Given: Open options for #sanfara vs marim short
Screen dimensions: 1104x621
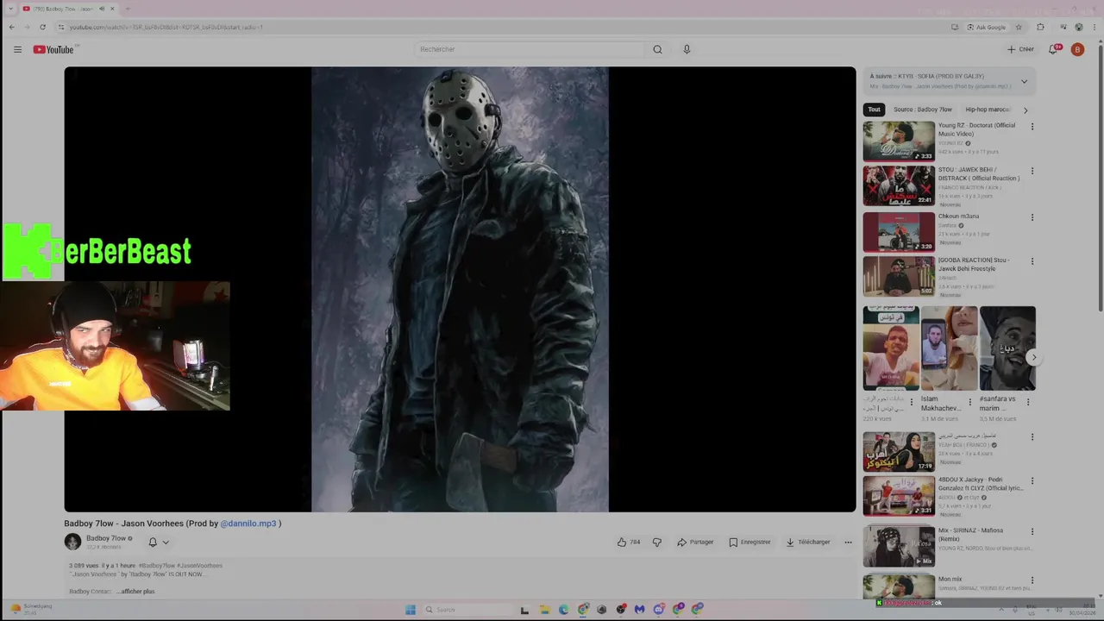Looking at the screenshot, I should click(1028, 402).
